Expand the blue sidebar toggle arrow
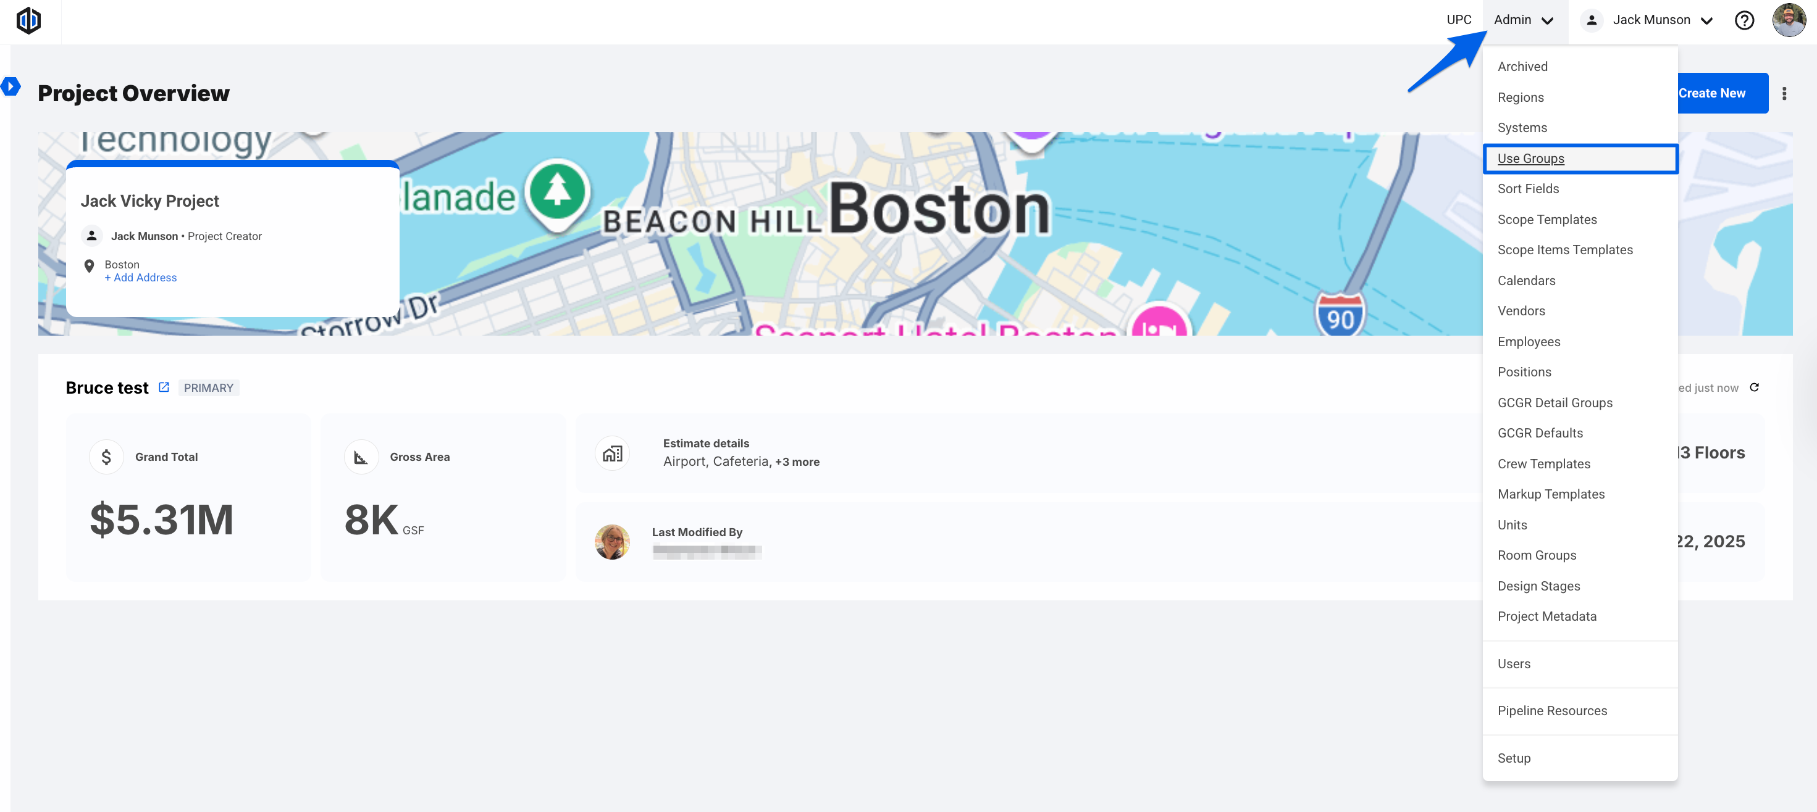1817x812 pixels. coord(10,87)
